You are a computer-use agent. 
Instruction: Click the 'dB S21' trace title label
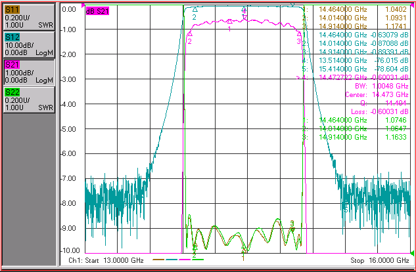coord(97,11)
